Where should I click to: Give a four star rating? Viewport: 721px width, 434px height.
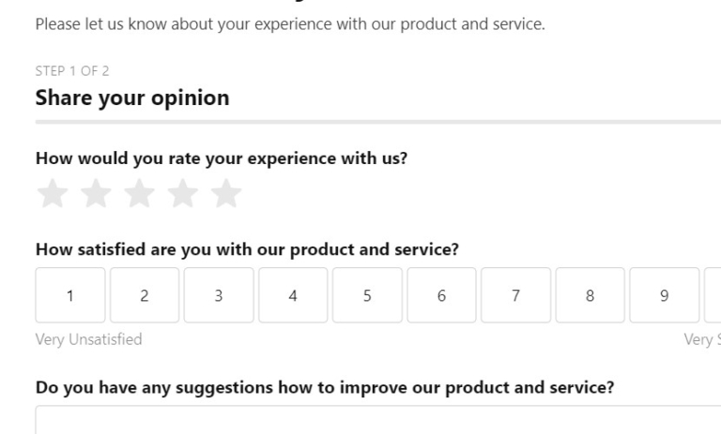[x=182, y=195]
